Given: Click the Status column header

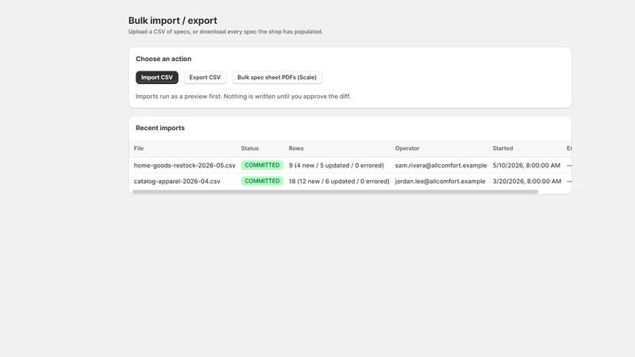Looking at the screenshot, I should [x=249, y=148].
